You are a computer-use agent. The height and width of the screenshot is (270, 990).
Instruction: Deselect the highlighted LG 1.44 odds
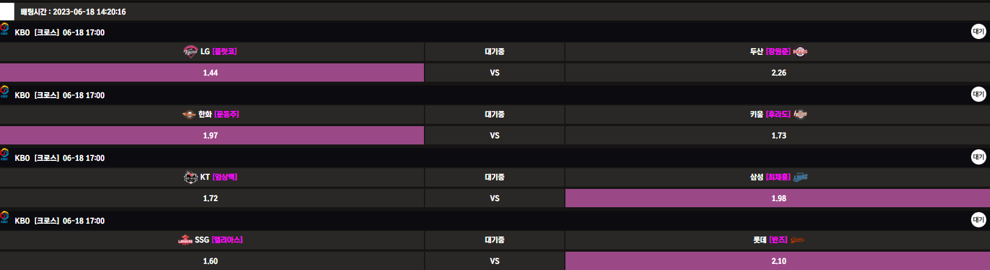(x=211, y=73)
